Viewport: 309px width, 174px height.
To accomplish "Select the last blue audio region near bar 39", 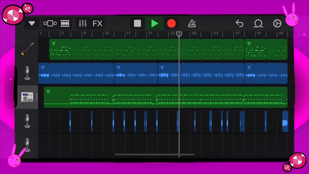I will (x=266, y=73).
